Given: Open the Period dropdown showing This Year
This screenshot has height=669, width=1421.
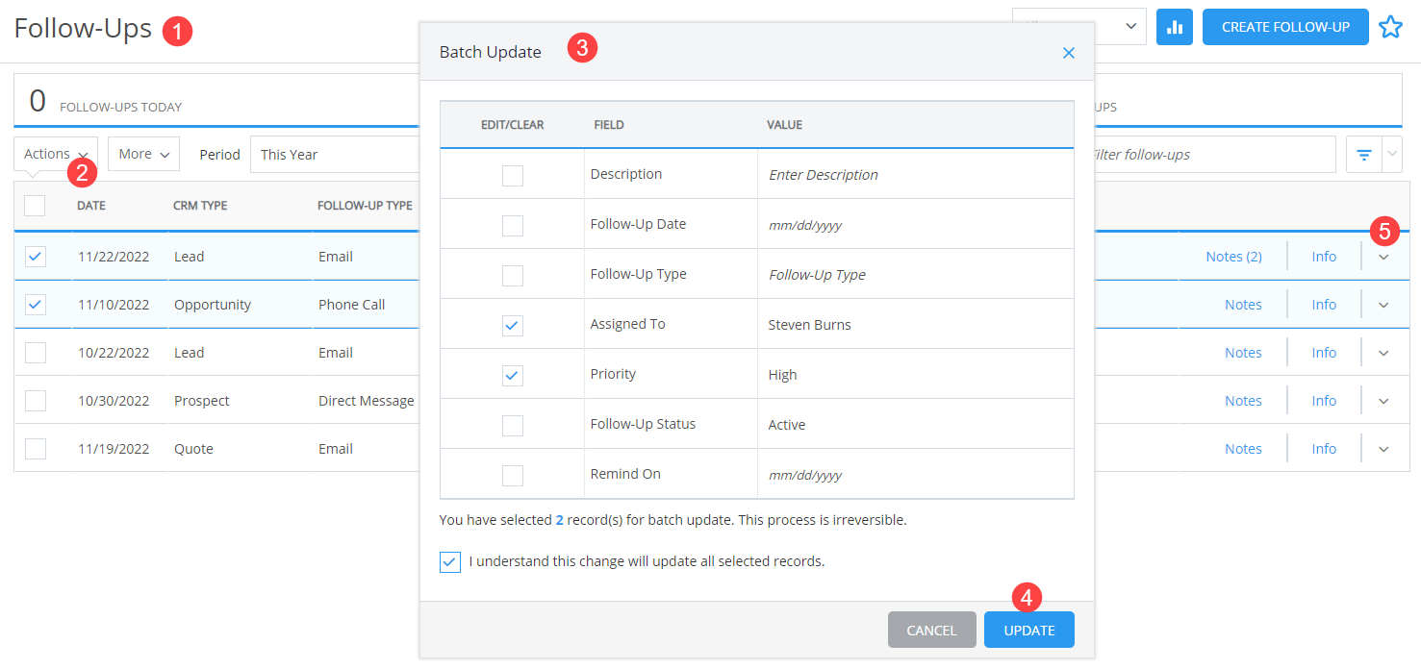Looking at the screenshot, I should tap(336, 154).
